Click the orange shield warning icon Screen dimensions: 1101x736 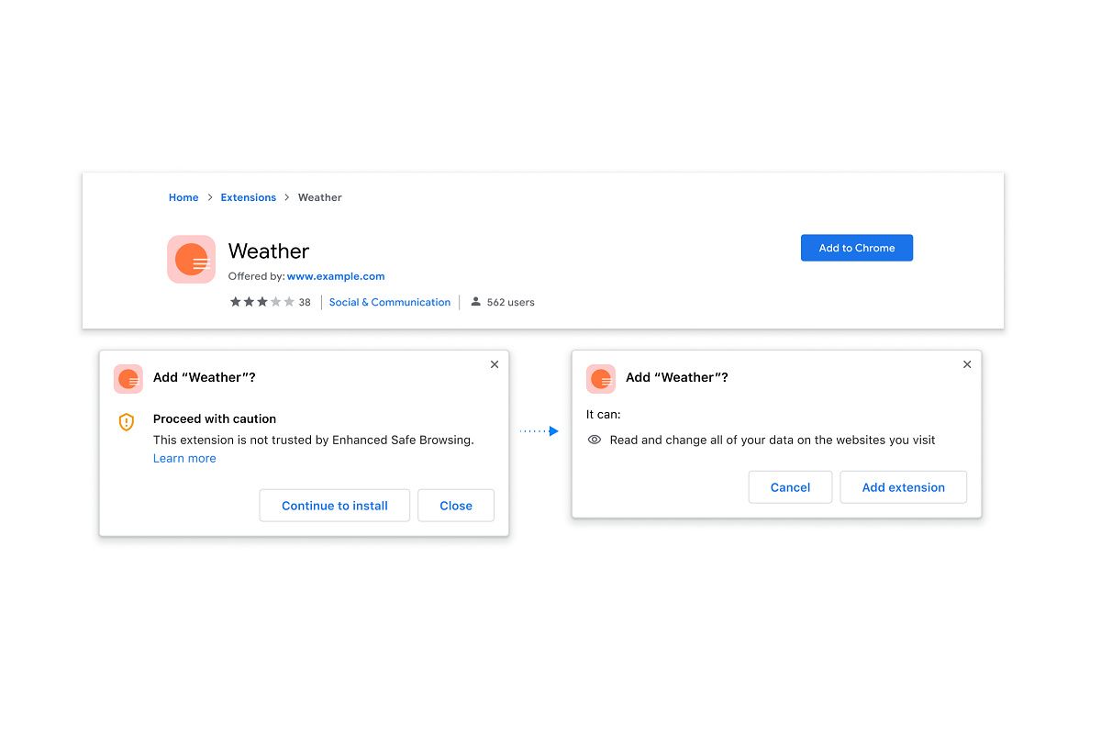(x=127, y=422)
